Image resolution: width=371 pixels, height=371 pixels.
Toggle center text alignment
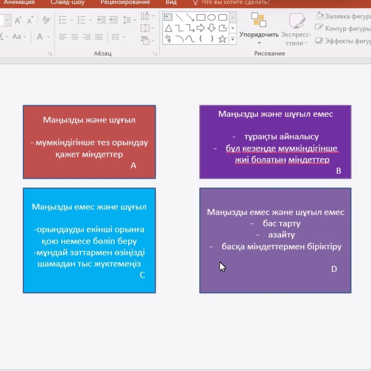(75, 37)
